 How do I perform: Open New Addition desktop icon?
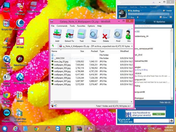point(20,79)
